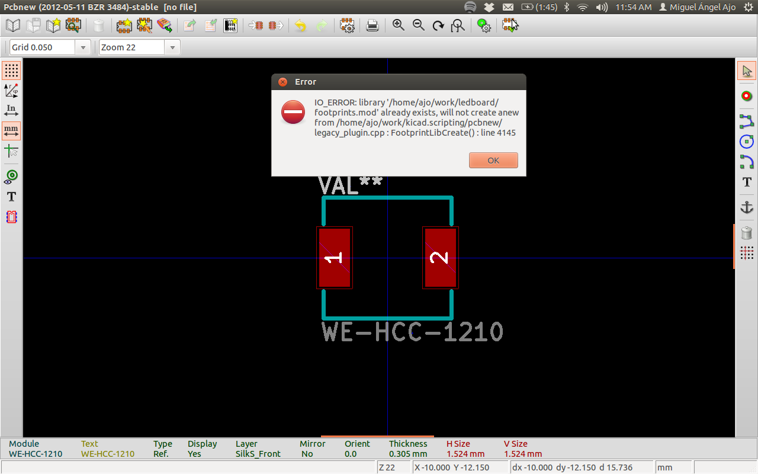Open the footprint properties gear icon

click(347, 25)
